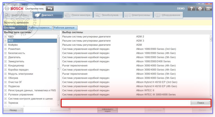Viewport: 215px width, 117px height.
Task: Open the Работы сервисн... sub-tab
Action: [x=40, y=28]
